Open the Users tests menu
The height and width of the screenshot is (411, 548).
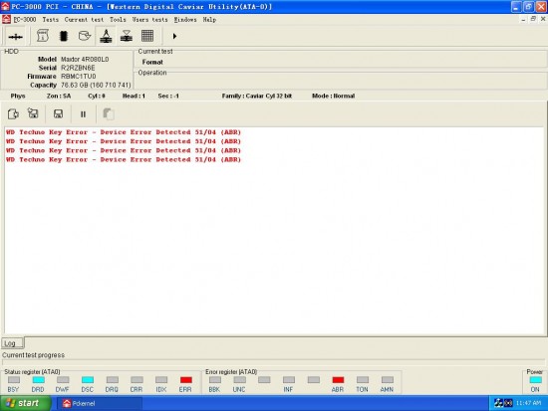149,20
